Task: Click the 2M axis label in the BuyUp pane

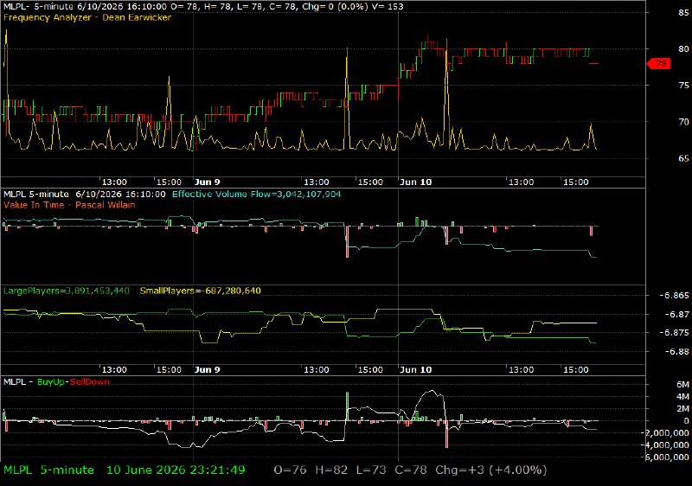Action: coord(682,409)
